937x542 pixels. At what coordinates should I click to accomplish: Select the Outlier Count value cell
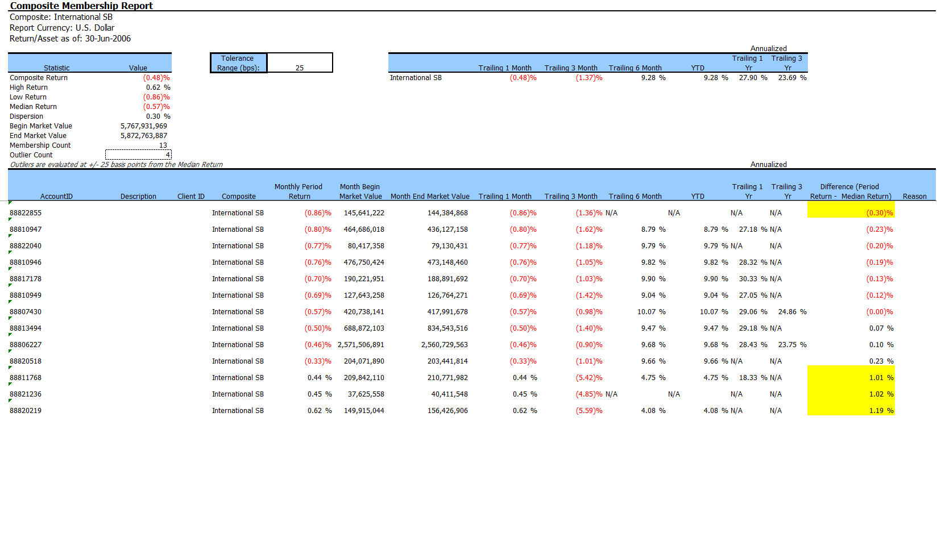[x=138, y=155]
